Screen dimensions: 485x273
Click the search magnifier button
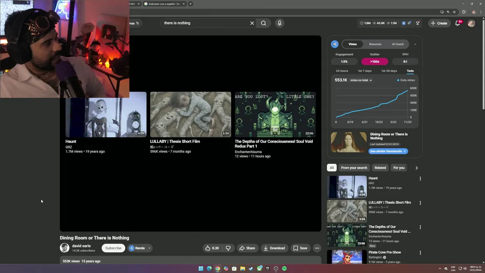click(x=263, y=23)
